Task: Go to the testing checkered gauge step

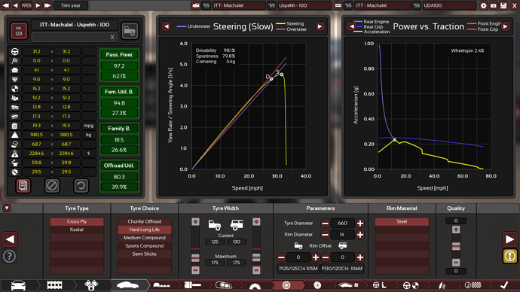Action: (473, 285)
